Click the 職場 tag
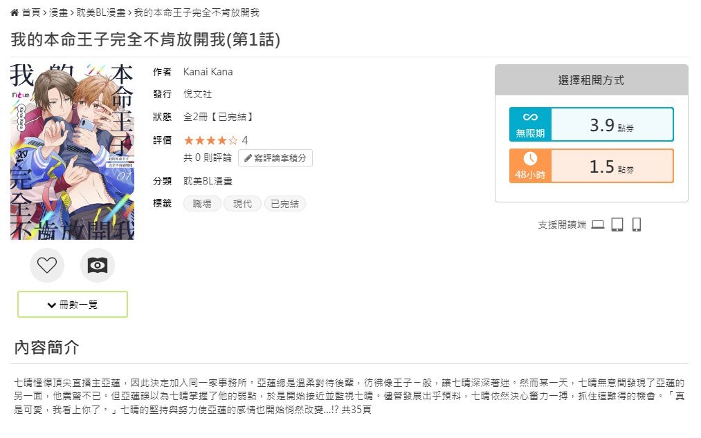 tap(202, 204)
